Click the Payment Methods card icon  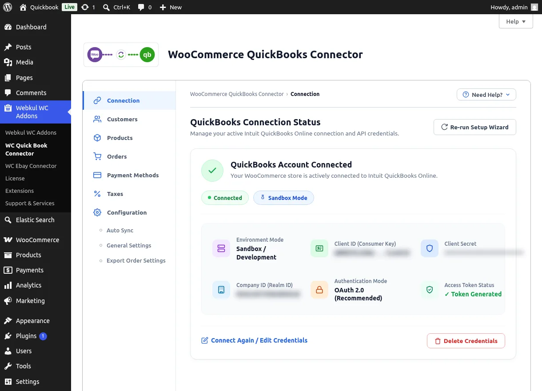(x=97, y=175)
